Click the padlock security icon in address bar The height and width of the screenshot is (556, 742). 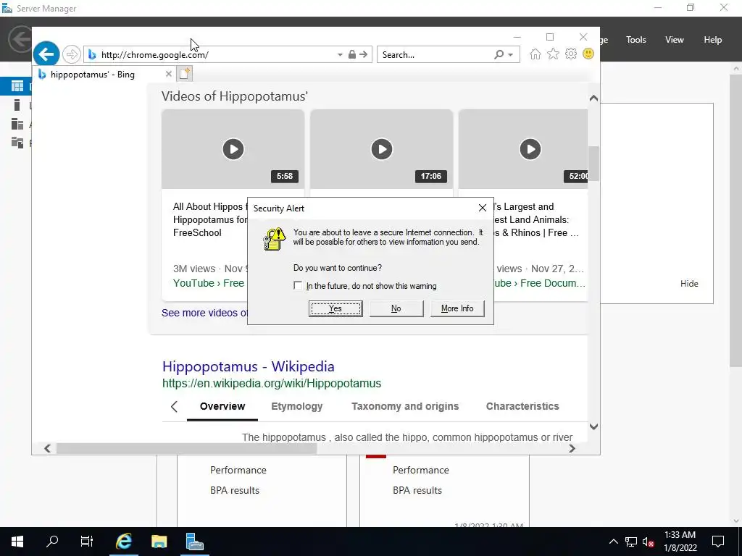[x=351, y=54]
